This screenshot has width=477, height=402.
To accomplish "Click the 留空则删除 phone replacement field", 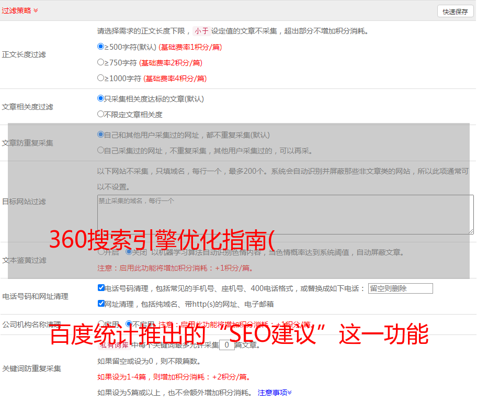I will click(x=400, y=288).
